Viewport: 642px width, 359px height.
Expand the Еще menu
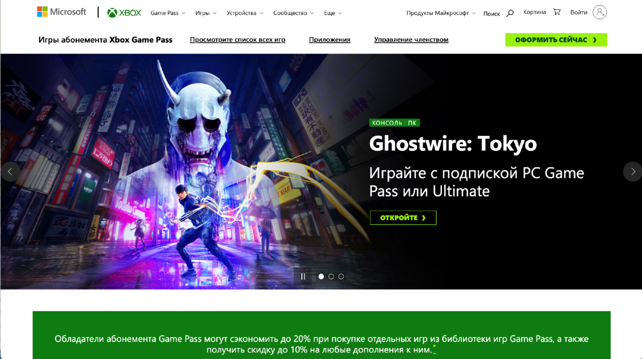point(333,13)
